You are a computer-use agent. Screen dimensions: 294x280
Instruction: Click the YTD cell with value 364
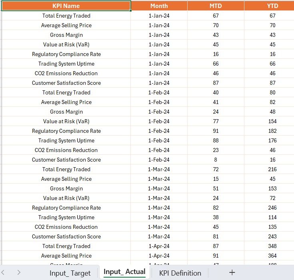(x=272, y=256)
